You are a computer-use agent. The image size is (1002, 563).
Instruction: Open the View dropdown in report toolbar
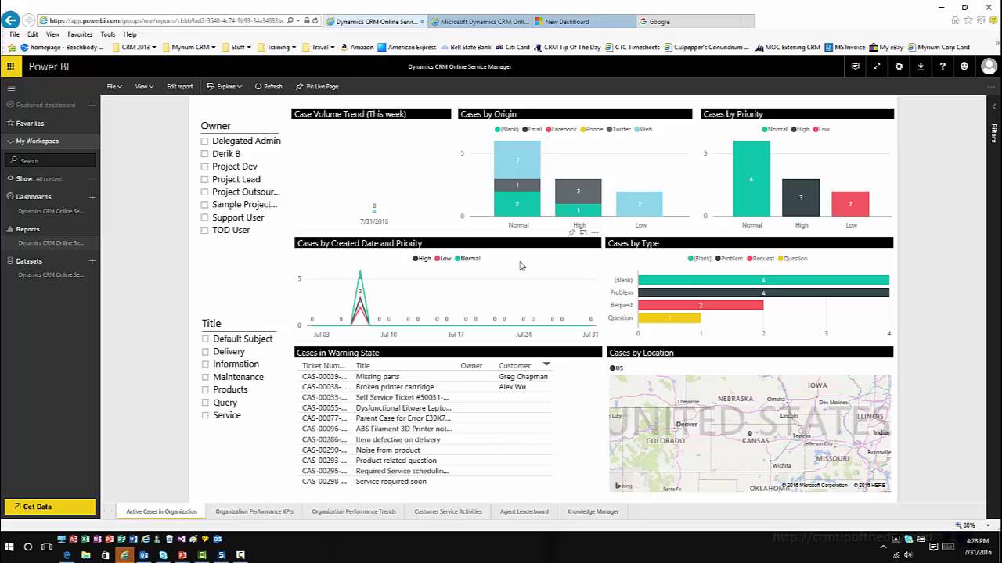(x=144, y=86)
